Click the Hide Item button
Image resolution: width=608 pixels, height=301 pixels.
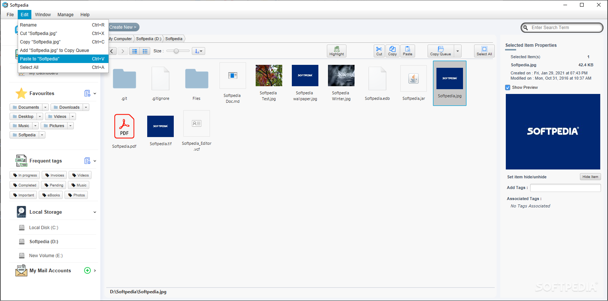[590, 177]
